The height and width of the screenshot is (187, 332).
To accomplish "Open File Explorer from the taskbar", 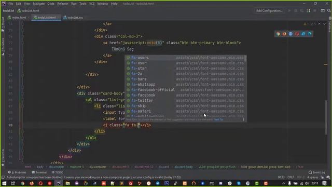I will (67, 183).
